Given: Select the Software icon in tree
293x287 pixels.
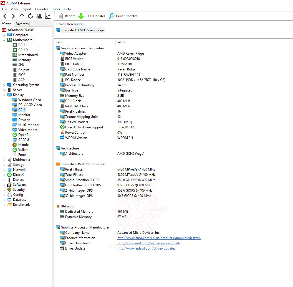Looking at the screenshot, I should [x=9, y=185].
